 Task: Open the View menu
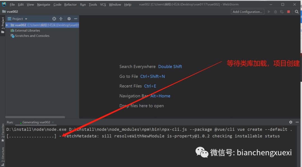click(30, 4)
